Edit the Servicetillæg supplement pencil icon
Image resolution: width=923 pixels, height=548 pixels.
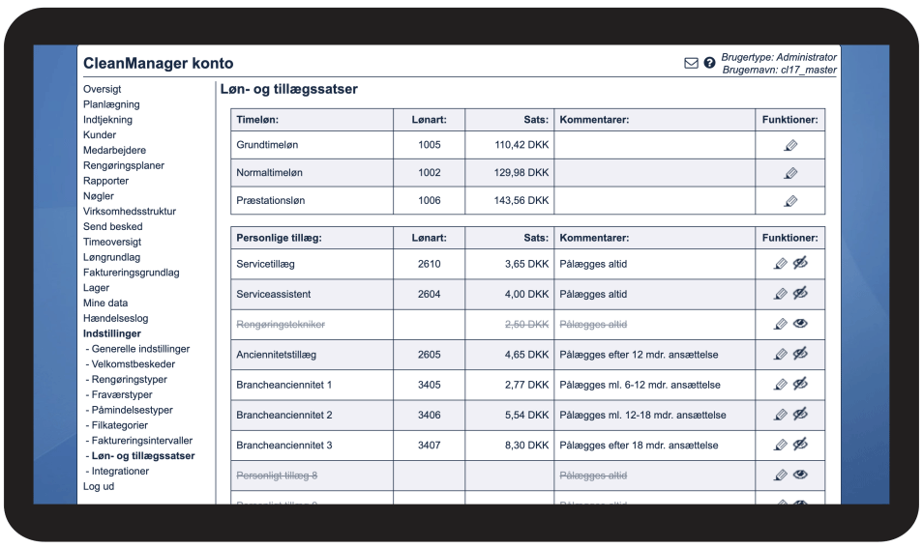pyautogui.click(x=781, y=264)
